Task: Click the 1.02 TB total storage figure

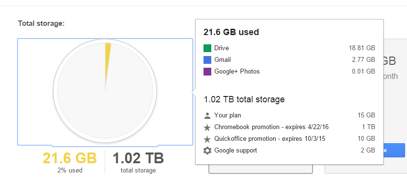Action: pos(138,158)
